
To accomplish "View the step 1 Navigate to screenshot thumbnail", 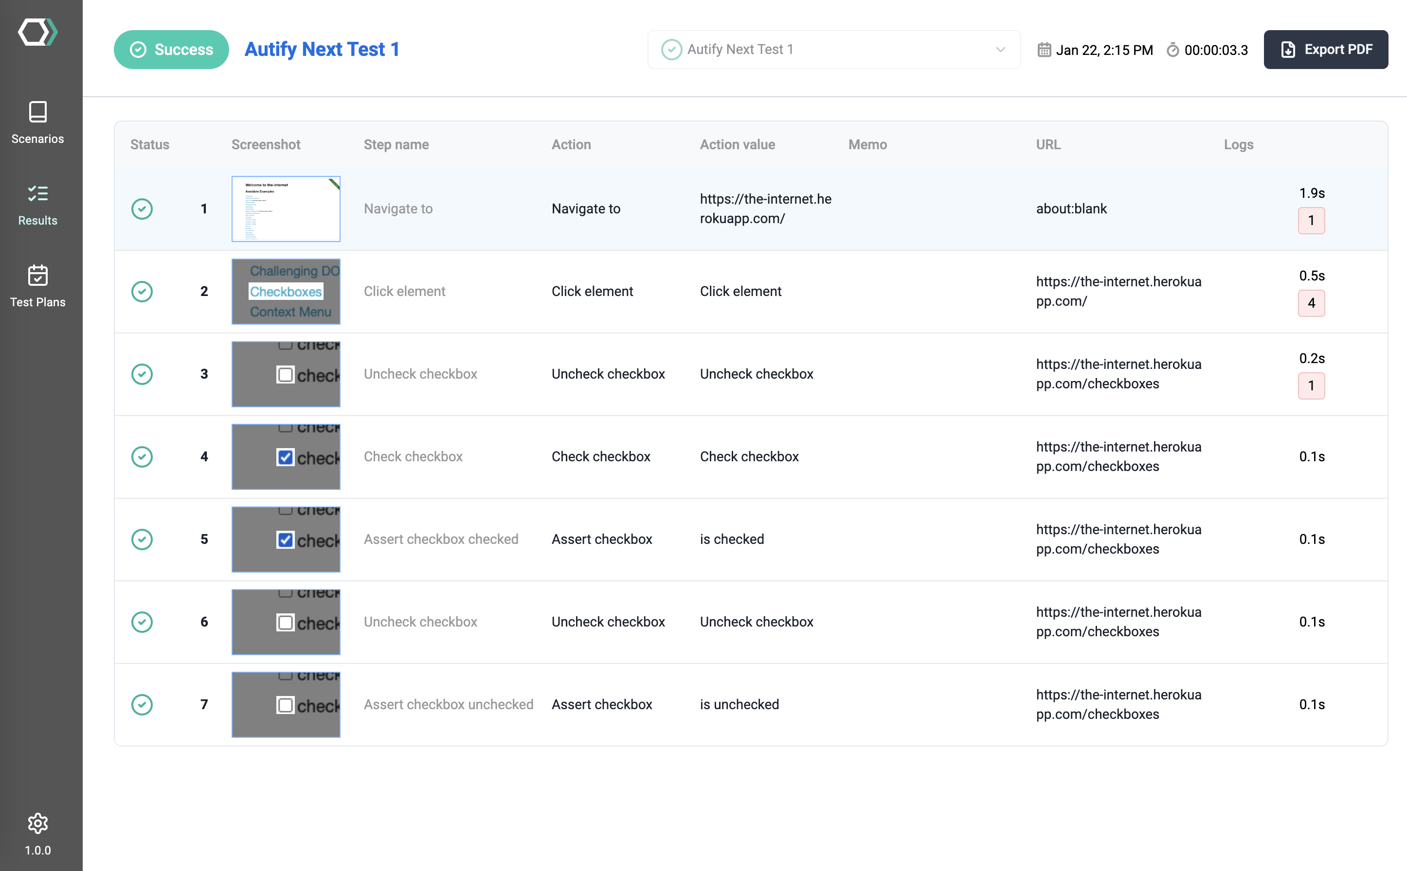I will click(286, 209).
